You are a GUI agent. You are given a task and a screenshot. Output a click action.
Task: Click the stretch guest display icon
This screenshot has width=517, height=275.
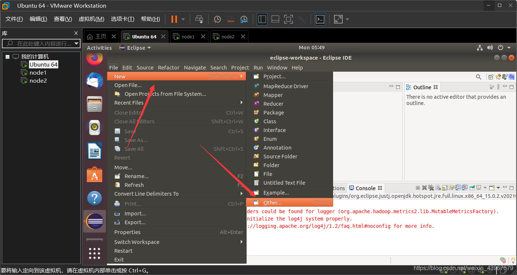click(x=338, y=19)
